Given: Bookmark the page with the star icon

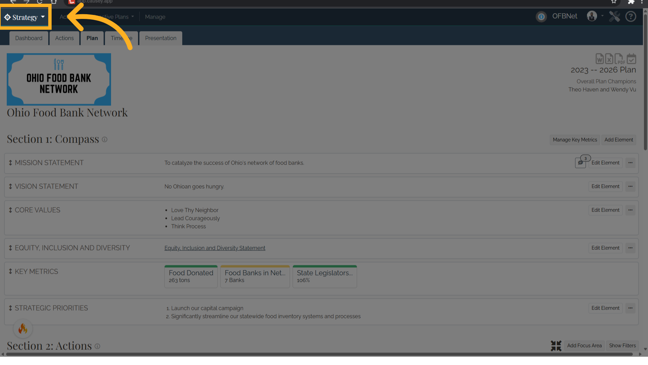Looking at the screenshot, I should point(614,2).
